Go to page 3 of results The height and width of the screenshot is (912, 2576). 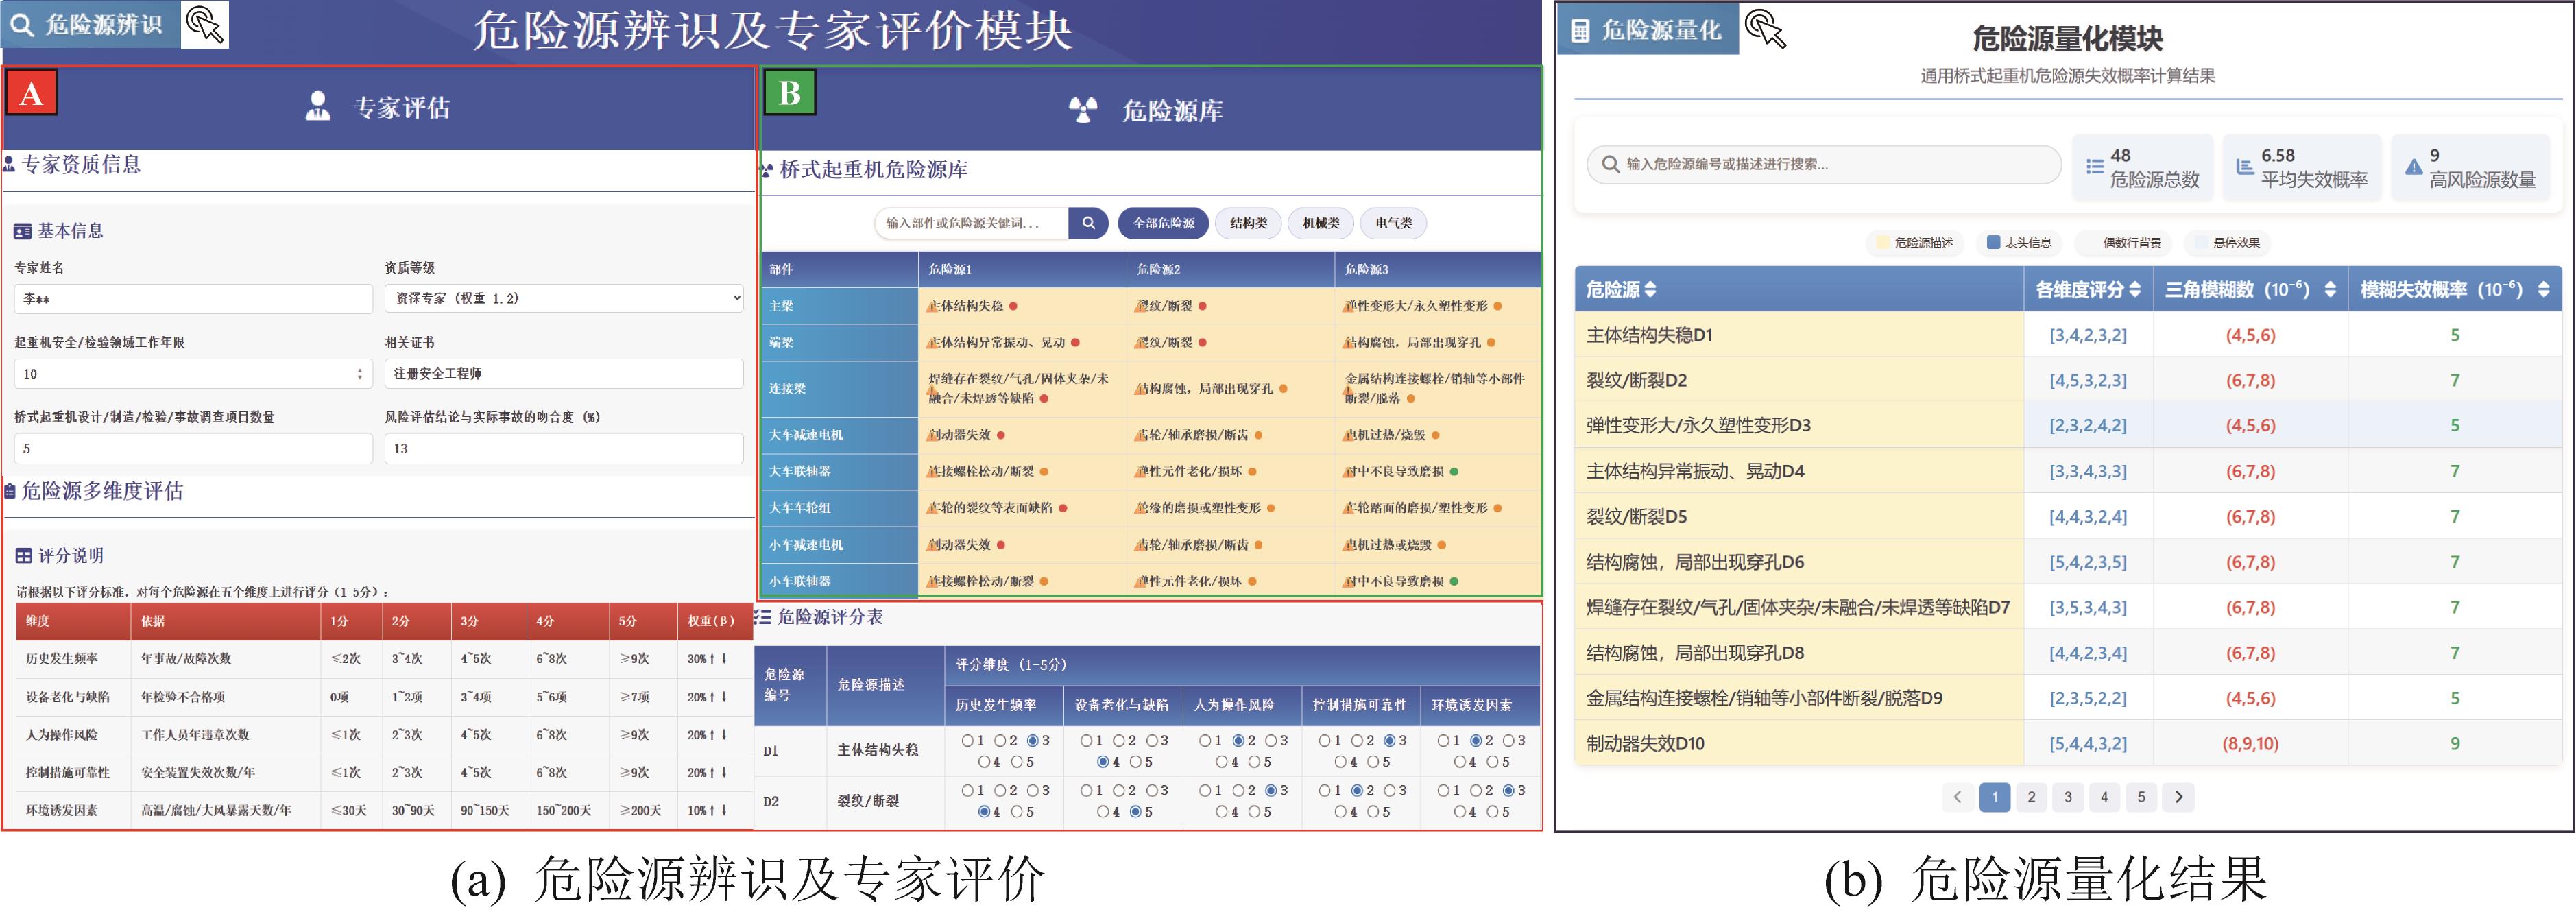pos(2068,797)
